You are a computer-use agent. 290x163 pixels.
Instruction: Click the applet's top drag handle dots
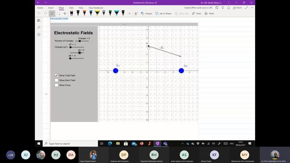coord(124,24)
